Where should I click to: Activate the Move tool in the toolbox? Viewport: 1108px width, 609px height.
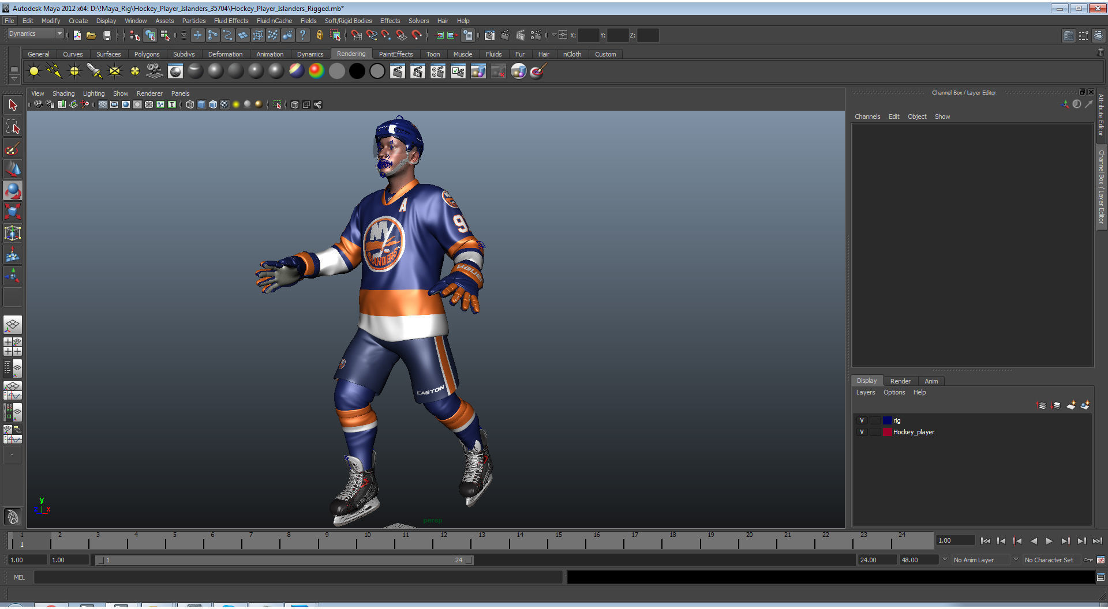click(x=13, y=170)
